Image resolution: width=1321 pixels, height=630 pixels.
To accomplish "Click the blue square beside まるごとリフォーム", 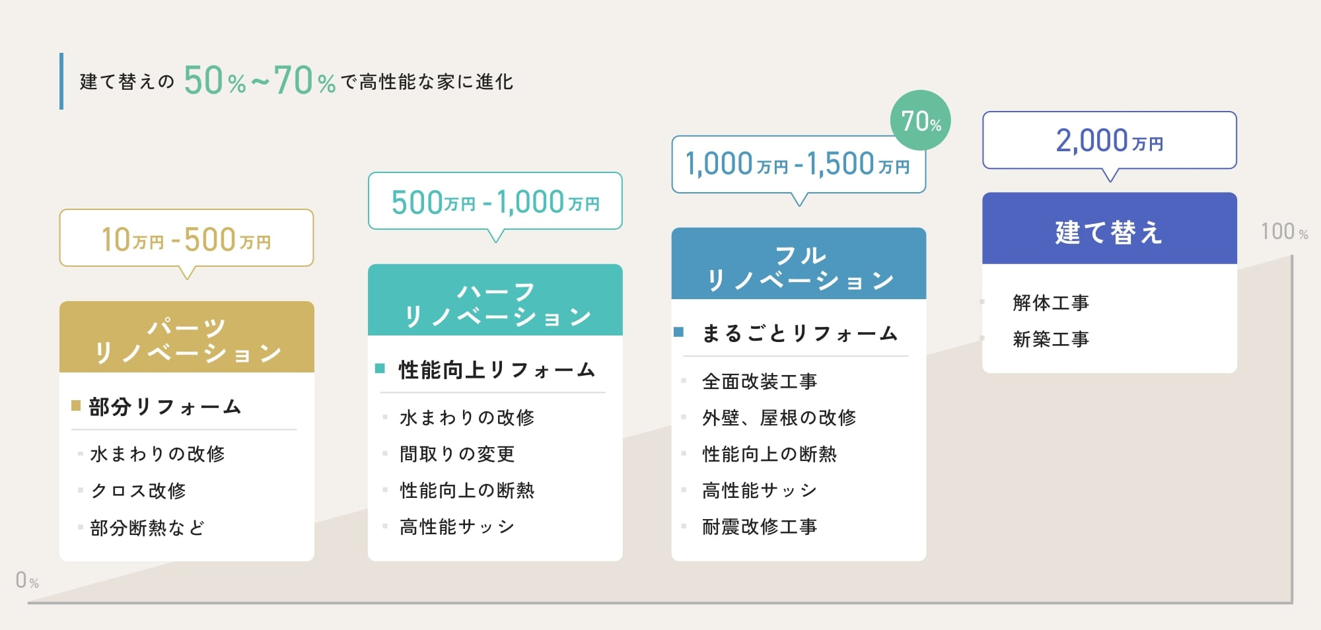I will pyautogui.click(x=678, y=332).
